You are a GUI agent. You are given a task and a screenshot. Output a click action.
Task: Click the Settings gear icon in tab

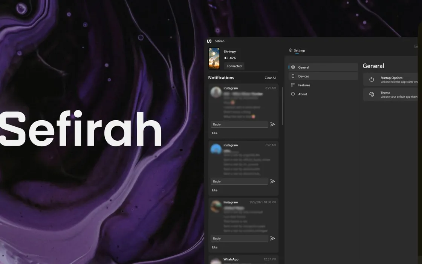coord(291,50)
